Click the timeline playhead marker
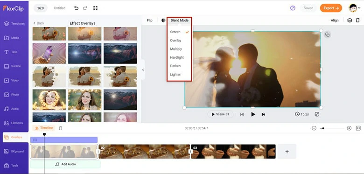The image size is (364, 174). click(44, 134)
